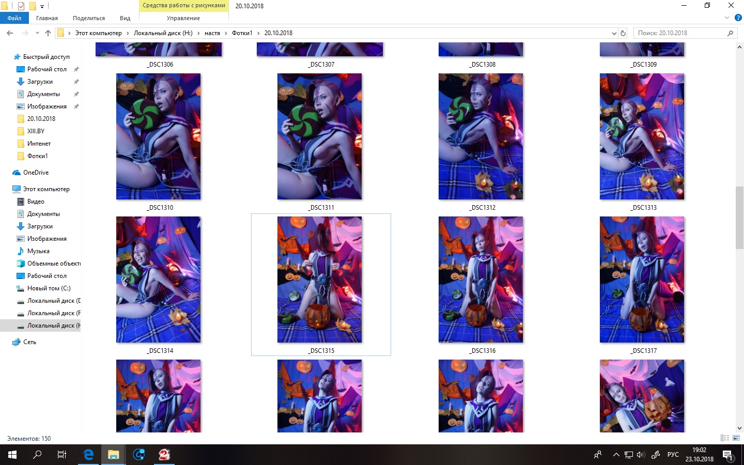Open the address bar history dropdown
Screen dimensions: 744x465
tap(614, 33)
